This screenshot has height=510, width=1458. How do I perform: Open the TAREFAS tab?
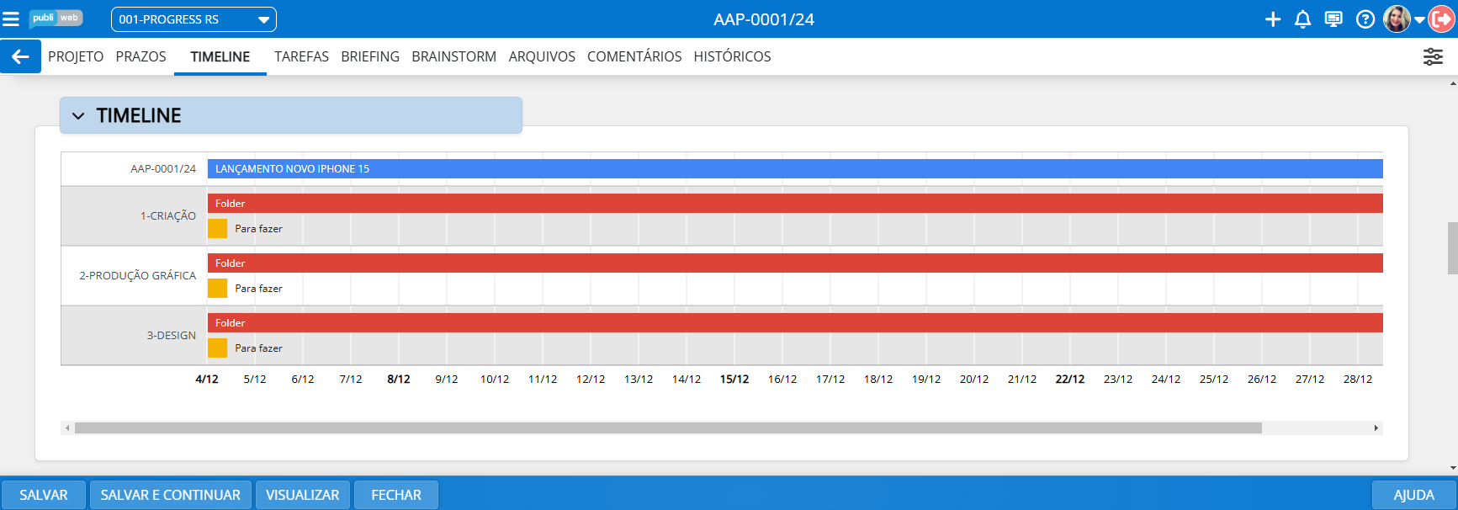pyautogui.click(x=301, y=56)
